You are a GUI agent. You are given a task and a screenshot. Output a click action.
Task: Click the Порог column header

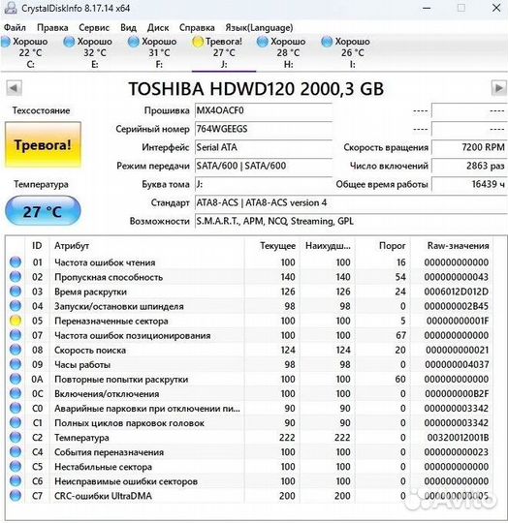(x=383, y=246)
